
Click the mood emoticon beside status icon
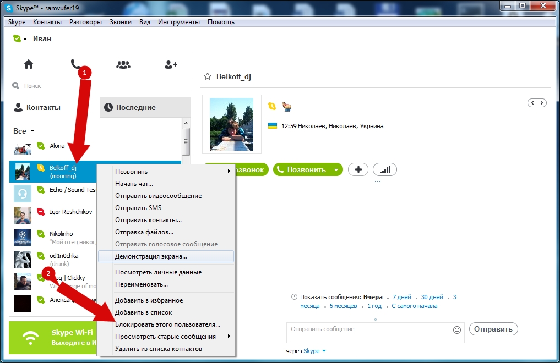click(x=286, y=106)
